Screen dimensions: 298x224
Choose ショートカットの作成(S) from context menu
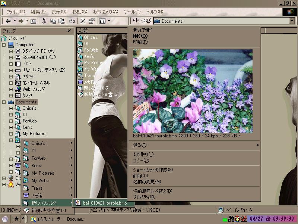(153, 169)
